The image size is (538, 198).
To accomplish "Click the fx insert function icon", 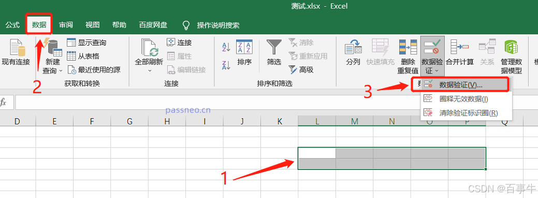I will pos(3,103).
